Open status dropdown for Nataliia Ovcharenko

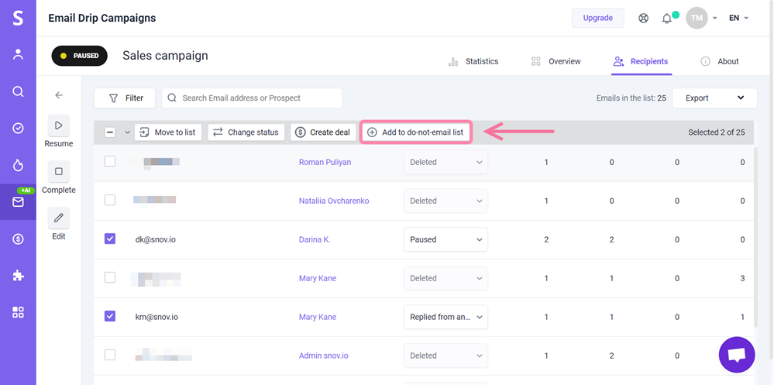[x=445, y=201]
